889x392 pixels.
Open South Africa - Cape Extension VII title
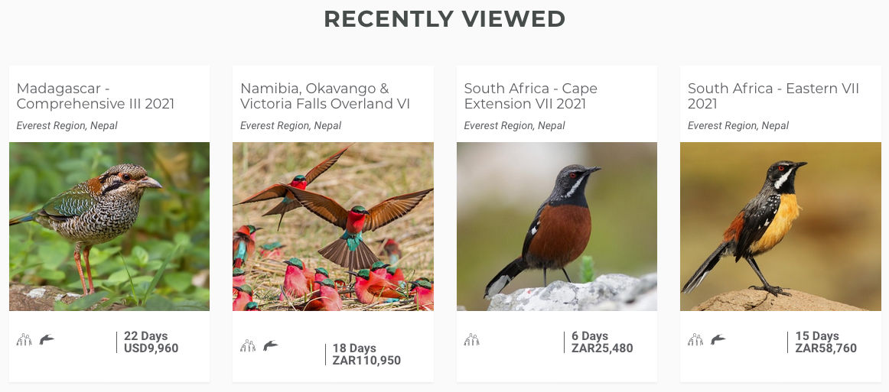531,96
